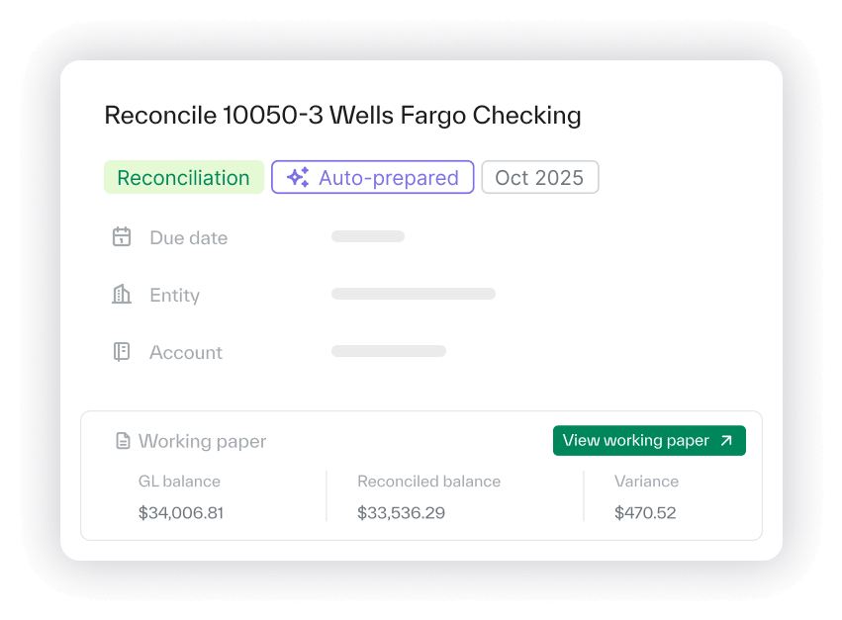The width and height of the screenshot is (842, 620).
Task: Click the Due date field label
Action: coord(188,237)
